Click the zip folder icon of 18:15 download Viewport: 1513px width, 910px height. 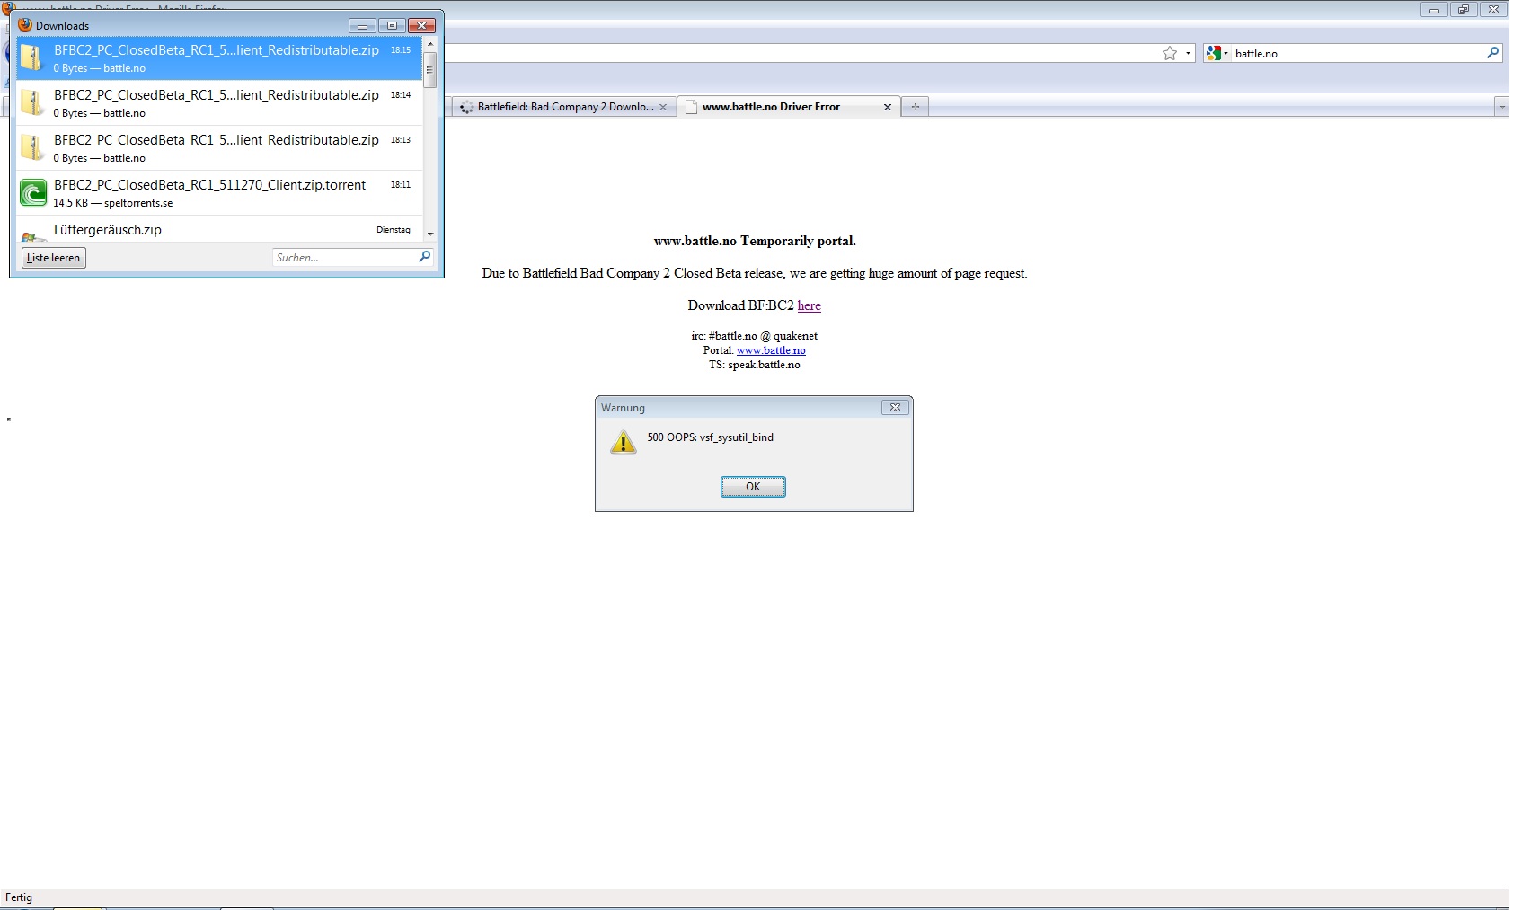pos(32,57)
